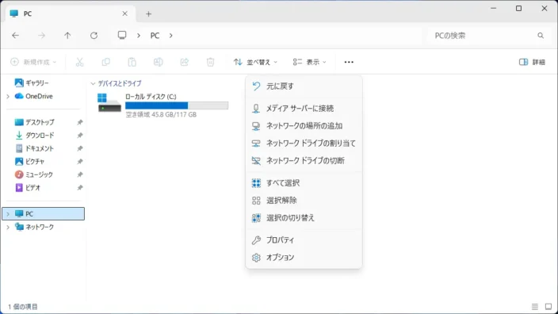Choose 選択の切り替え from the menu
Image resolution: width=558 pixels, height=314 pixels.
point(304,218)
